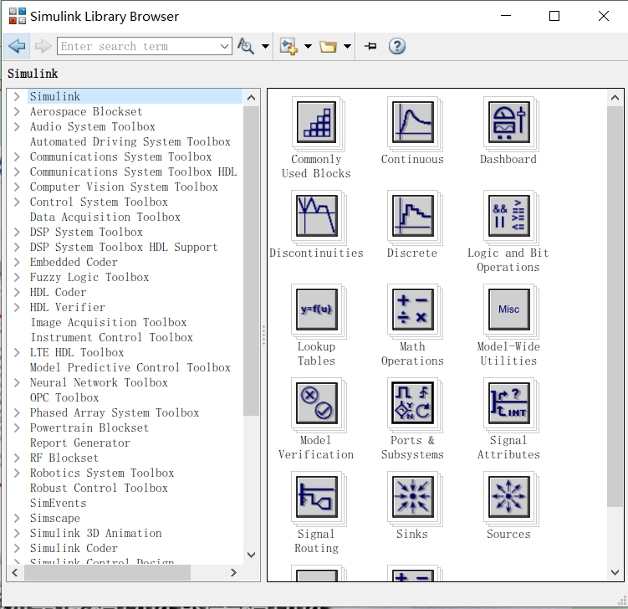Expand the Audio System Toolbox node

[x=17, y=126]
